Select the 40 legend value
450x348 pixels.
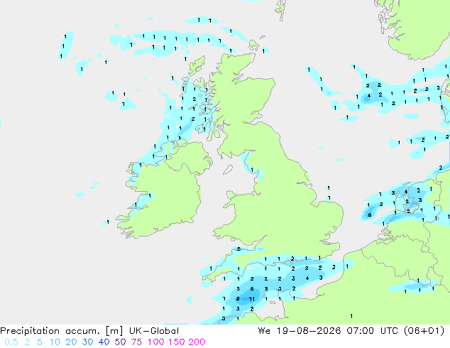[104, 342]
